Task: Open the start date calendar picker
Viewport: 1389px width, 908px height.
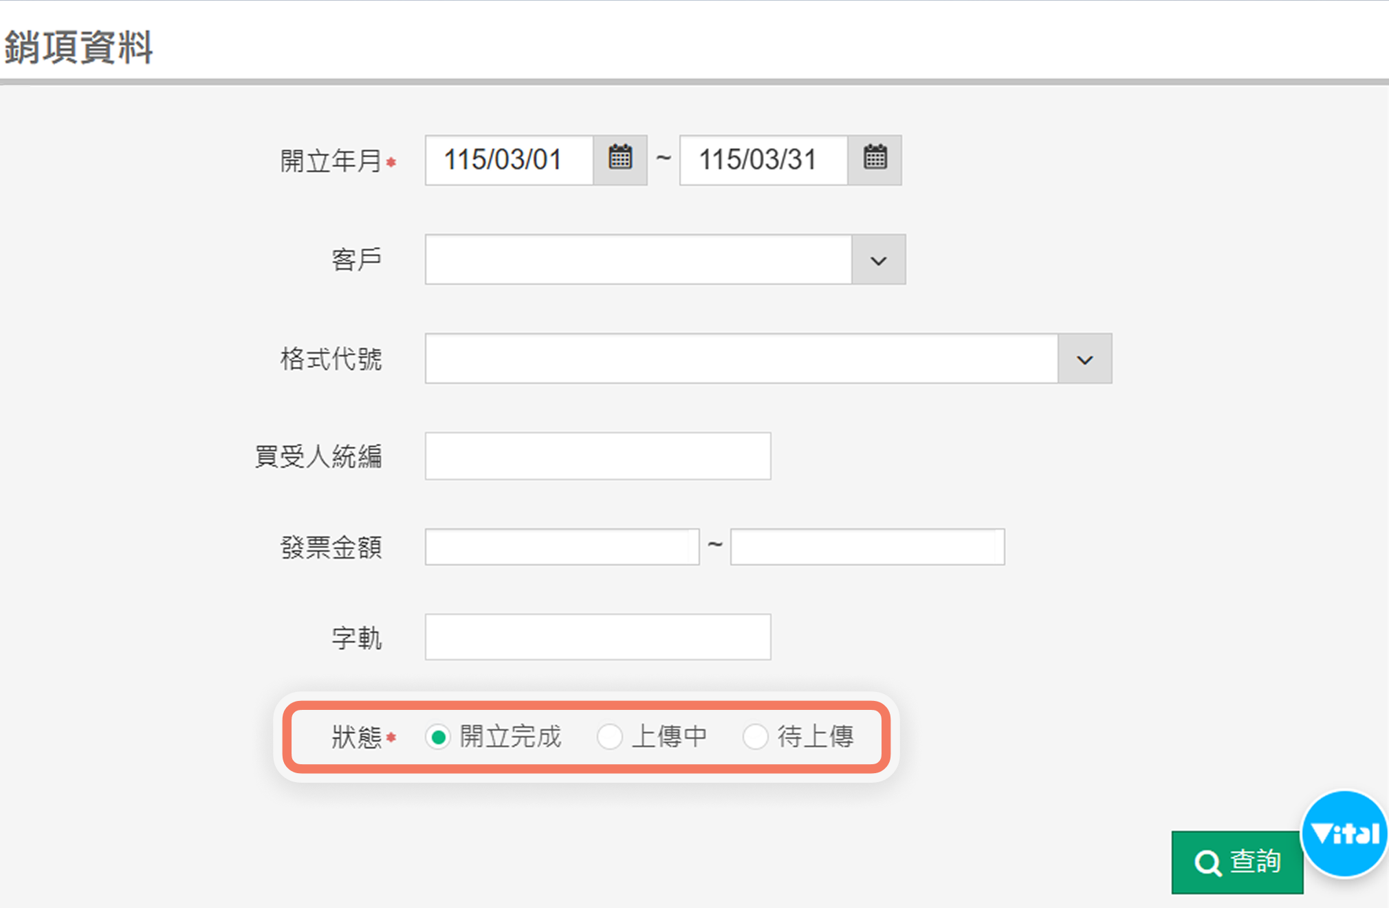Action: point(620,160)
